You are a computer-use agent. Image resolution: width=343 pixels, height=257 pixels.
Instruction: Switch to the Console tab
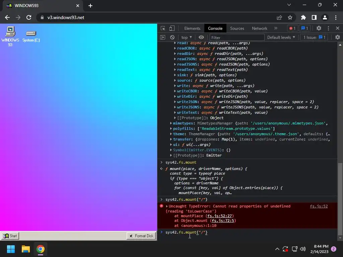click(215, 28)
